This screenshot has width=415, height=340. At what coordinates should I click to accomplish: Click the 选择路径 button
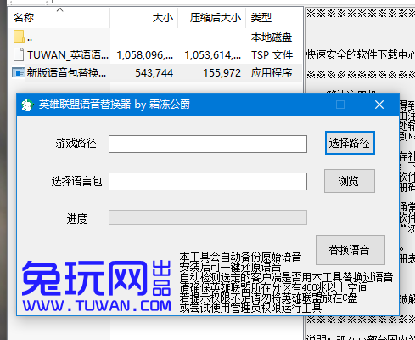[x=350, y=143]
